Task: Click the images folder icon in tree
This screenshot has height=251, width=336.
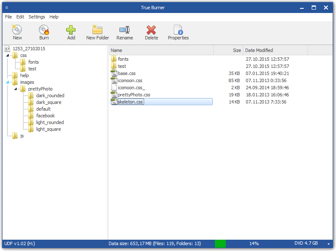Action: [x=15, y=82]
